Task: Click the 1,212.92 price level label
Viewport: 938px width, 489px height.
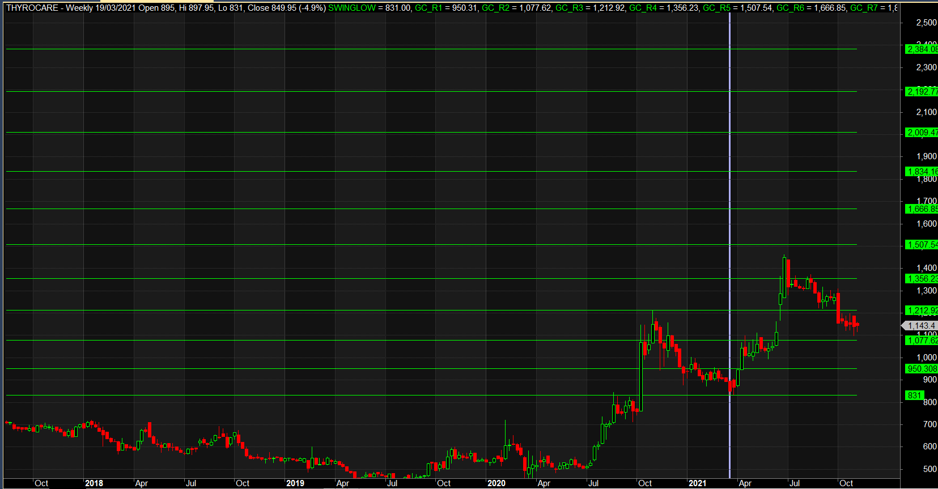Action: pos(922,311)
